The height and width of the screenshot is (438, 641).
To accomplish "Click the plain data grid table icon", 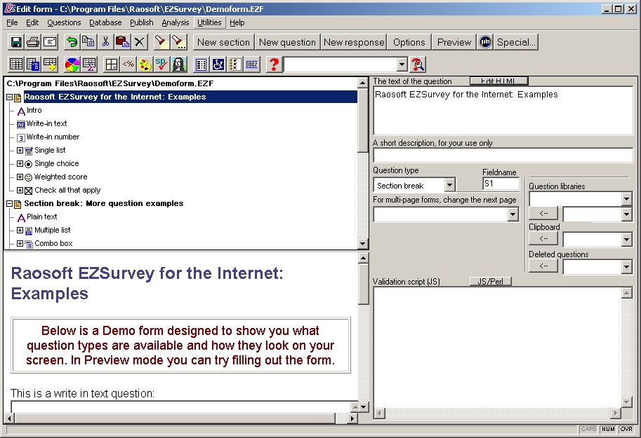I will (x=16, y=64).
